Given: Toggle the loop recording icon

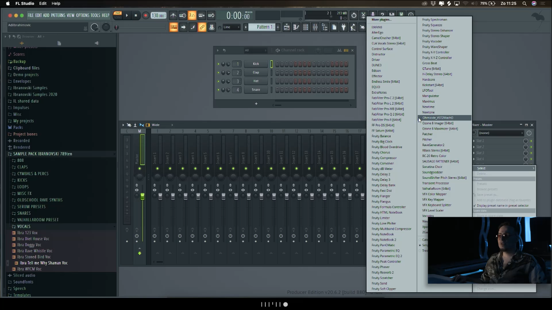Looking at the screenshot, I should (211, 15).
